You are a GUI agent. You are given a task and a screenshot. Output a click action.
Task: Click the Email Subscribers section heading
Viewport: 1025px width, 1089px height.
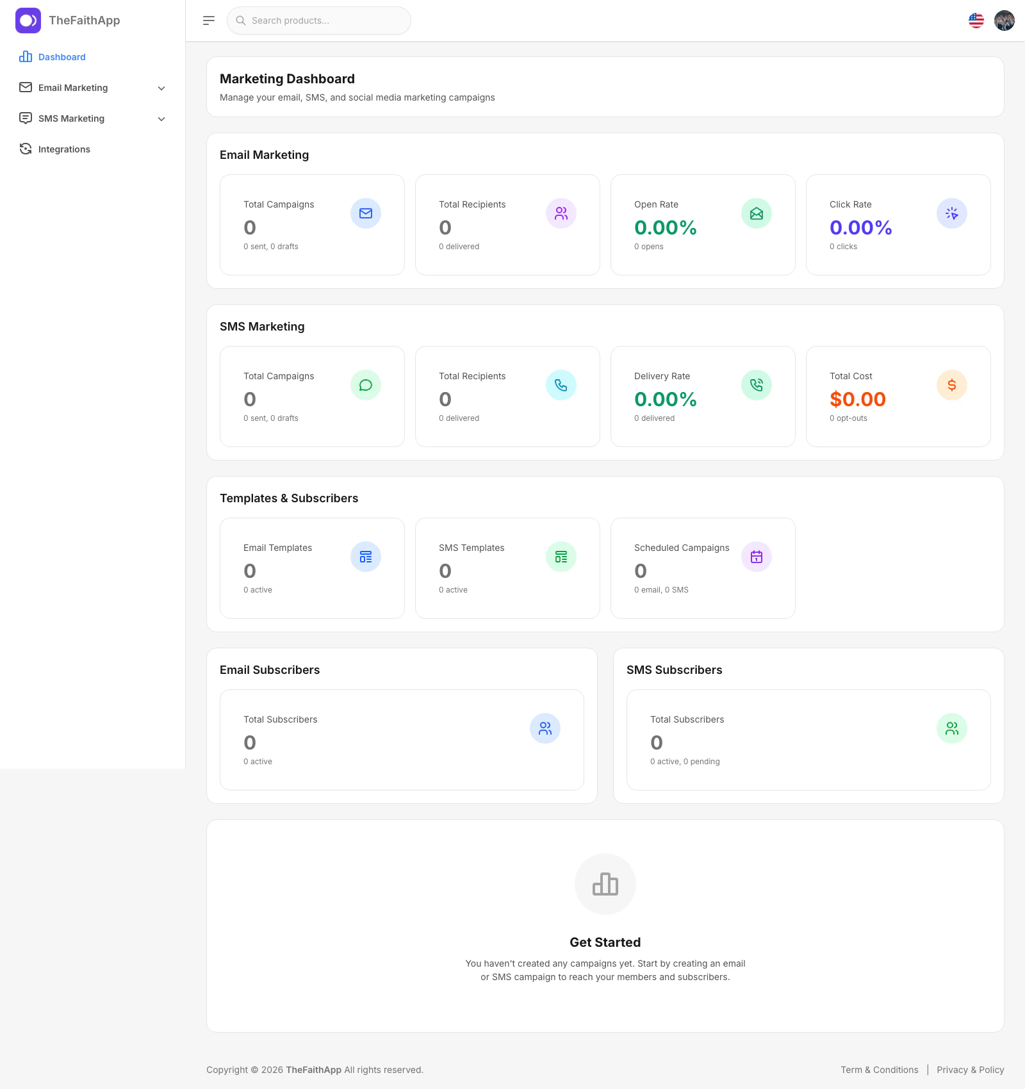click(270, 670)
